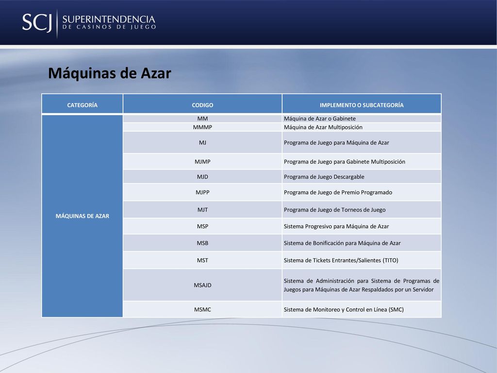Screen dimensions: 497x373
Task: Click 'Máquina de Azar o Gabinete' cell
Action: coord(362,119)
